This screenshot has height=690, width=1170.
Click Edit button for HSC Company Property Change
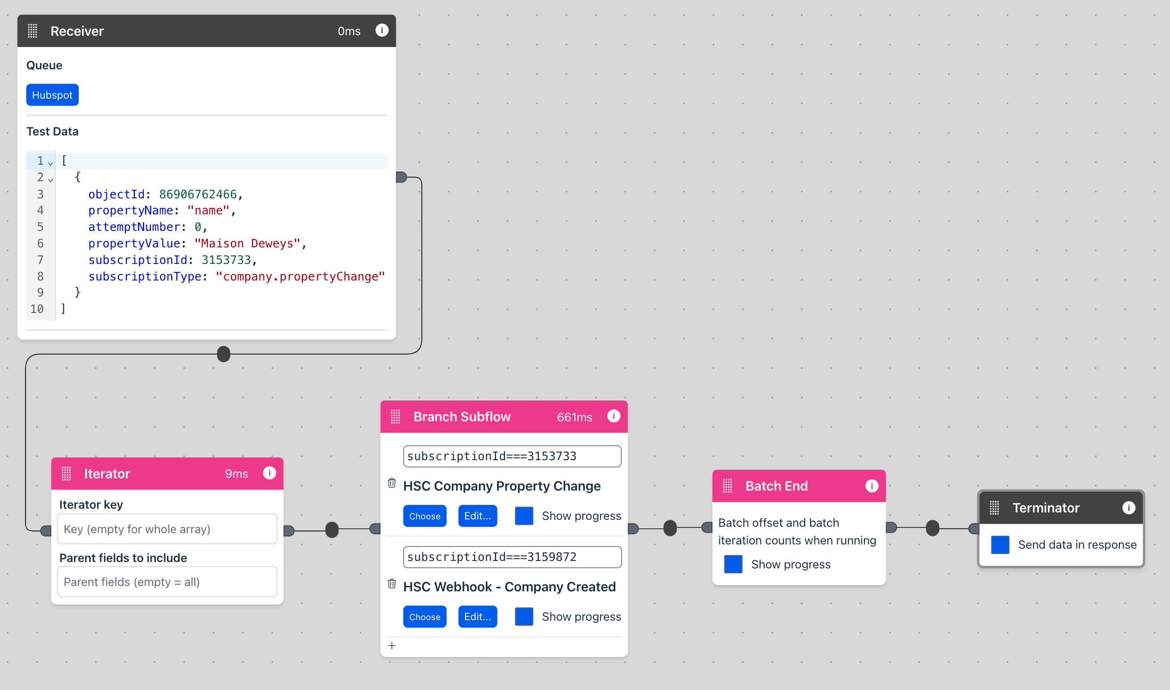477,516
